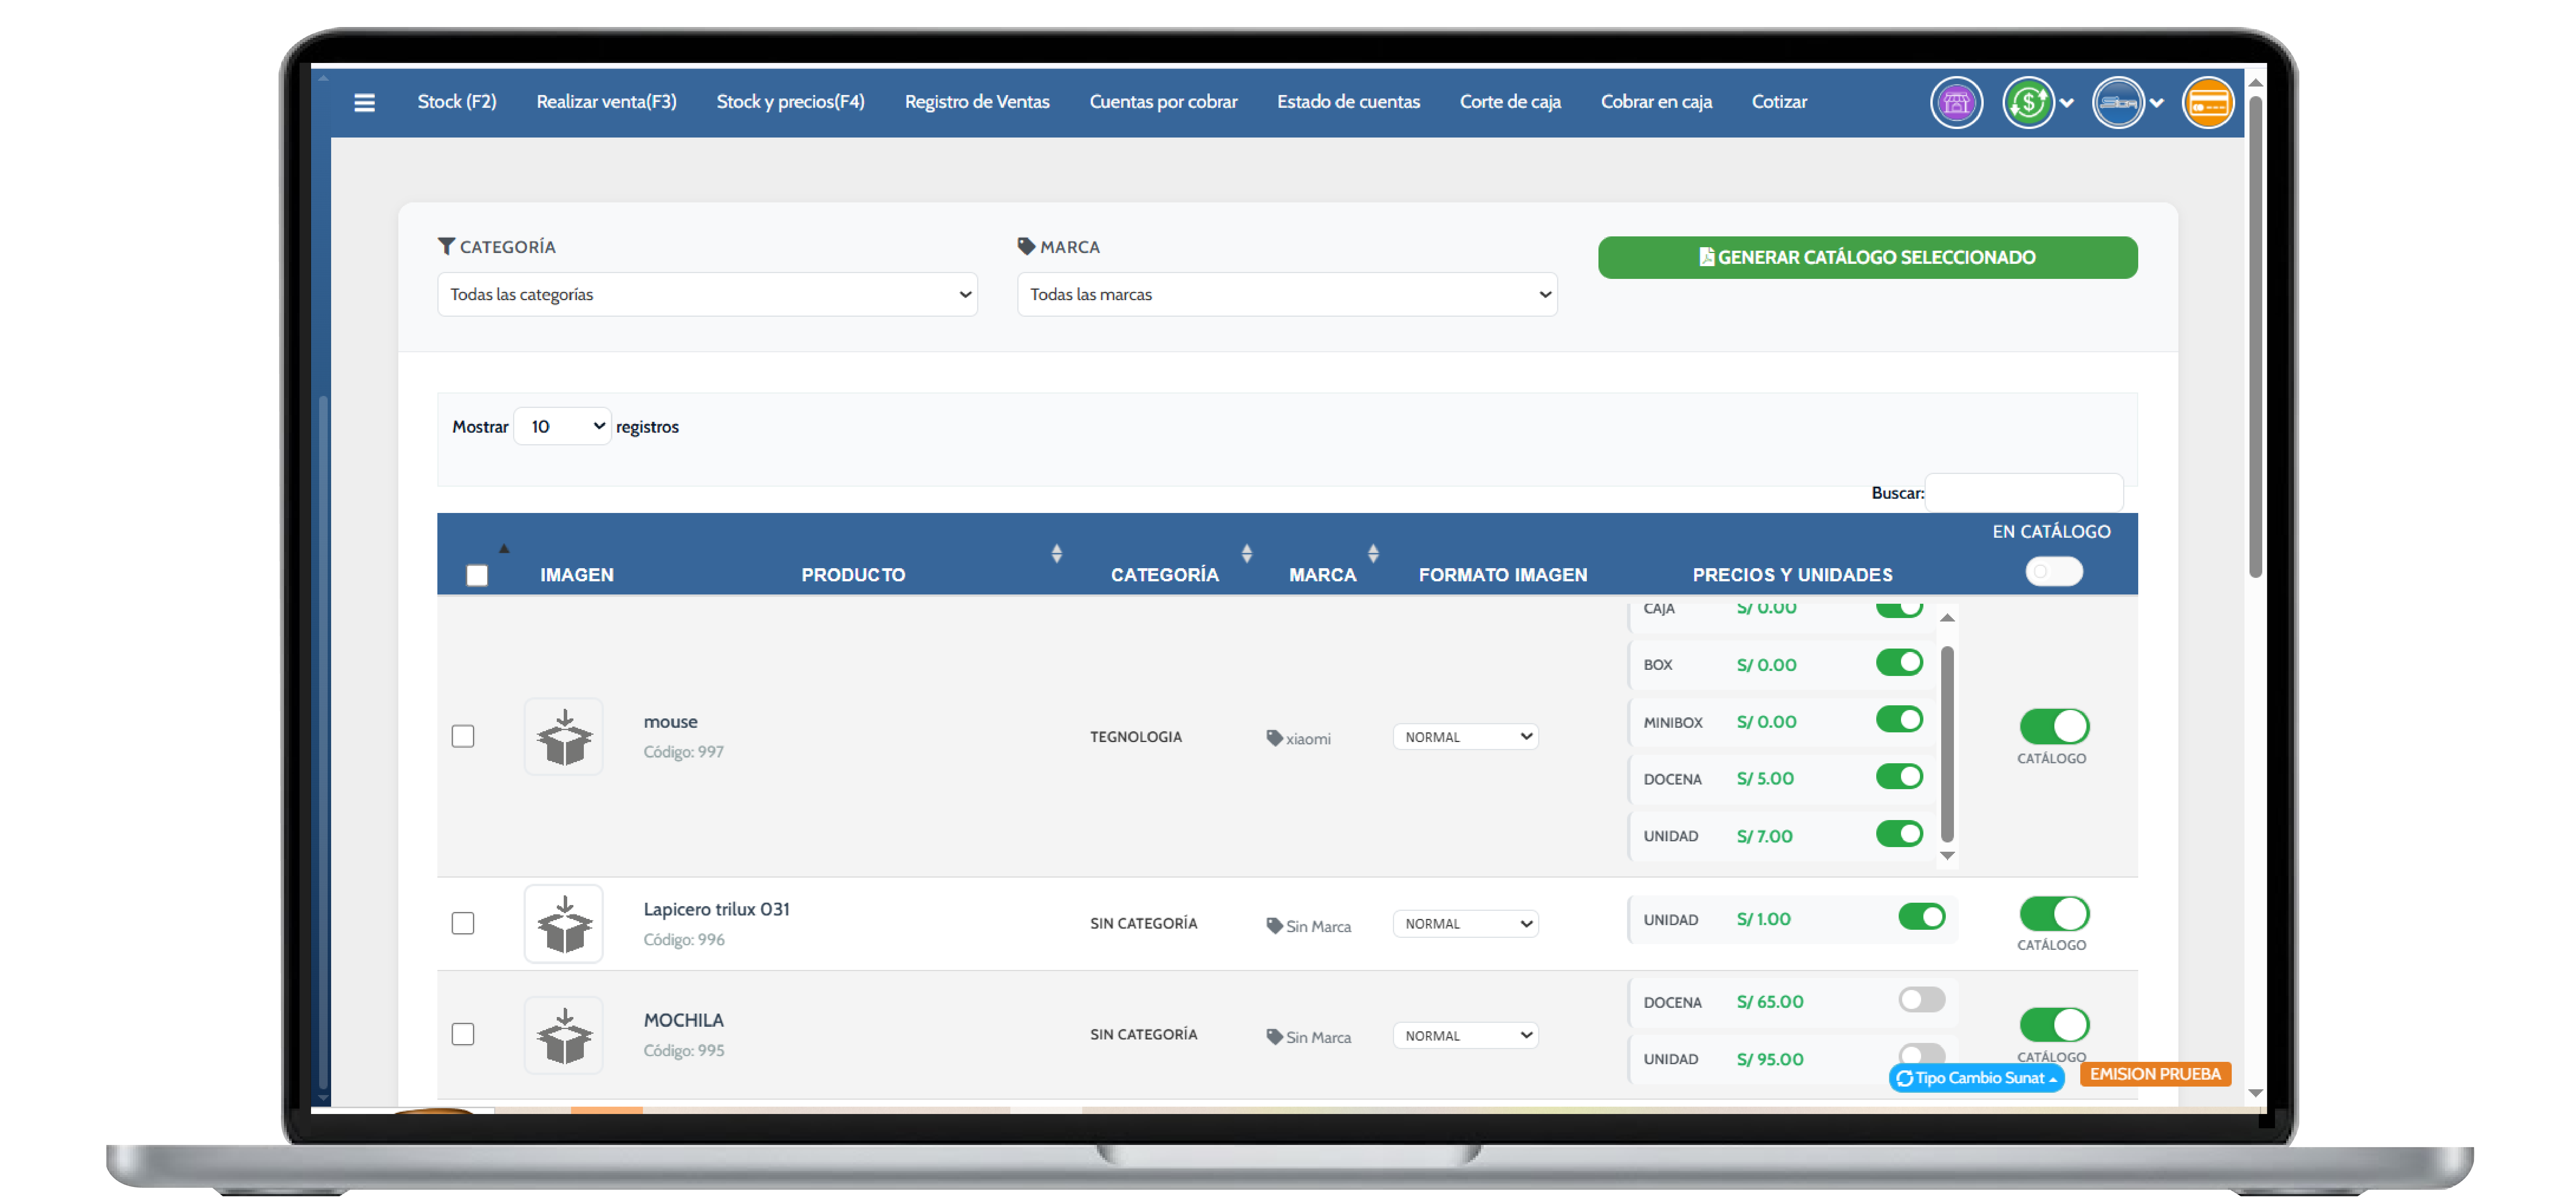Click the MOCHILA product name

point(683,1021)
